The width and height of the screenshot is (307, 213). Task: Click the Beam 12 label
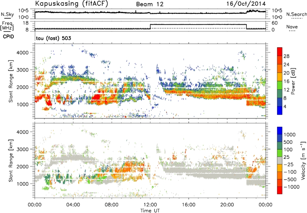pos(150,4)
